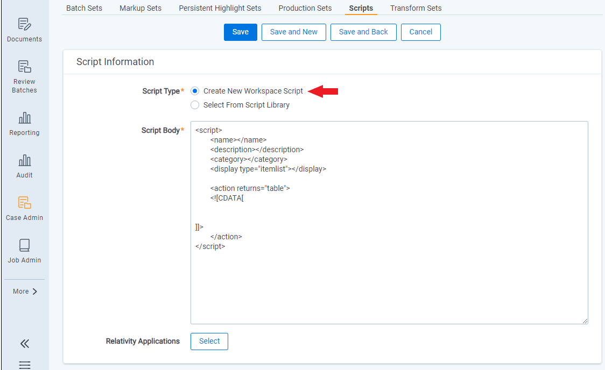Open the Reporting chart icon
This screenshot has width=605, height=370.
point(24,118)
